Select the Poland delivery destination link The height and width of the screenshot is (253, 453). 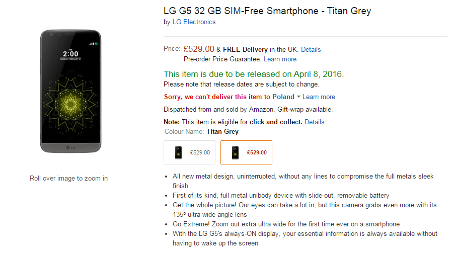[x=283, y=97]
